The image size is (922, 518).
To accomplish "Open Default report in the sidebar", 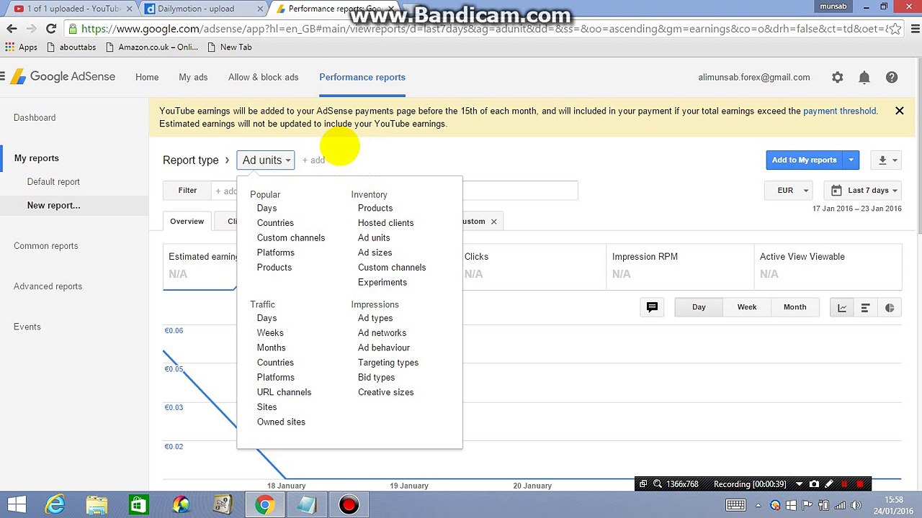I will coord(53,182).
